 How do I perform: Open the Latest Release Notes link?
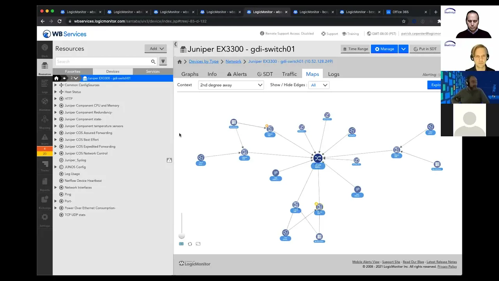tap(442, 262)
